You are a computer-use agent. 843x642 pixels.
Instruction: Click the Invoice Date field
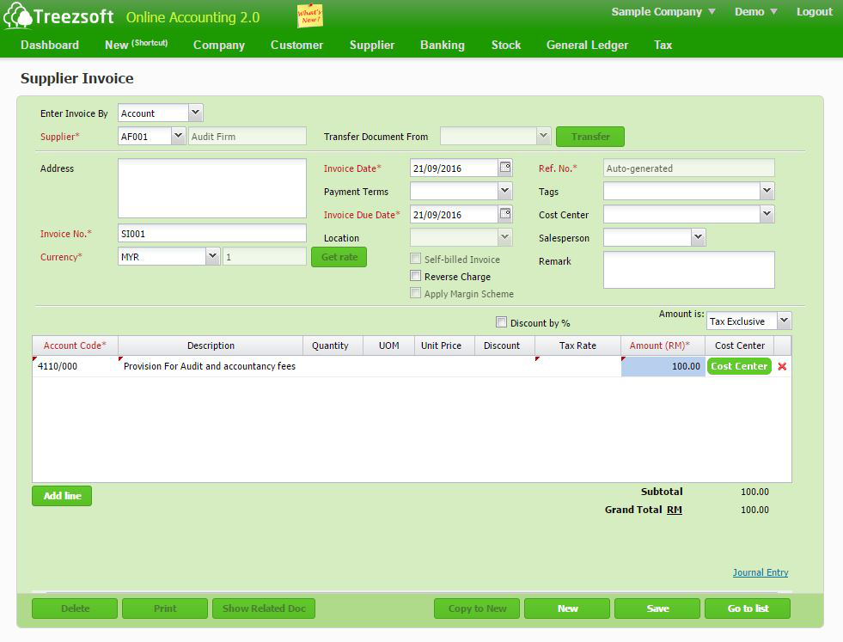coord(455,168)
